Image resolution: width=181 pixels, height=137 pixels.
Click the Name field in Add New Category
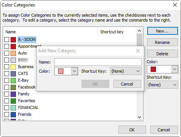point(98,62)
